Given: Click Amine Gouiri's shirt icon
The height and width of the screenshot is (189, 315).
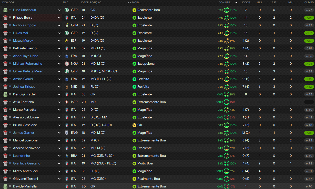Looking at the screenshot, I should click(x=5, y=79).
